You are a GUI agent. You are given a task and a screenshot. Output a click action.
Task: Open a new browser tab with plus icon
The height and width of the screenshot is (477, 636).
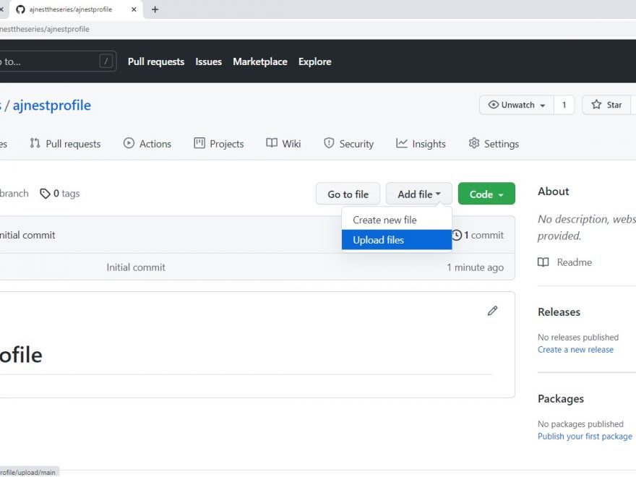pyautogui.click(x=155, y=9)
